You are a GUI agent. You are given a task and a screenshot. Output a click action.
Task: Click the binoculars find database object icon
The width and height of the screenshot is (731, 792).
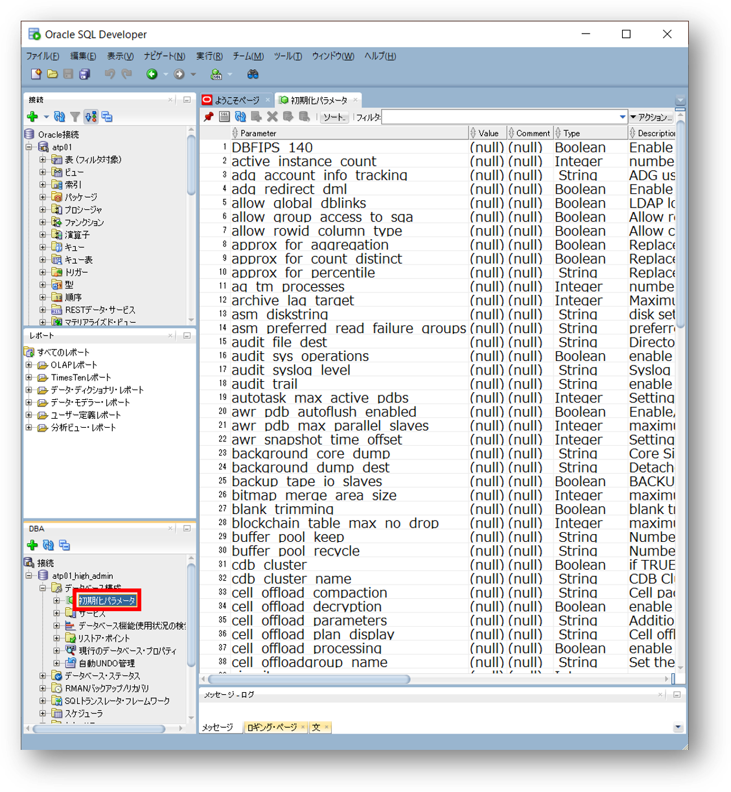click(253, 75)
